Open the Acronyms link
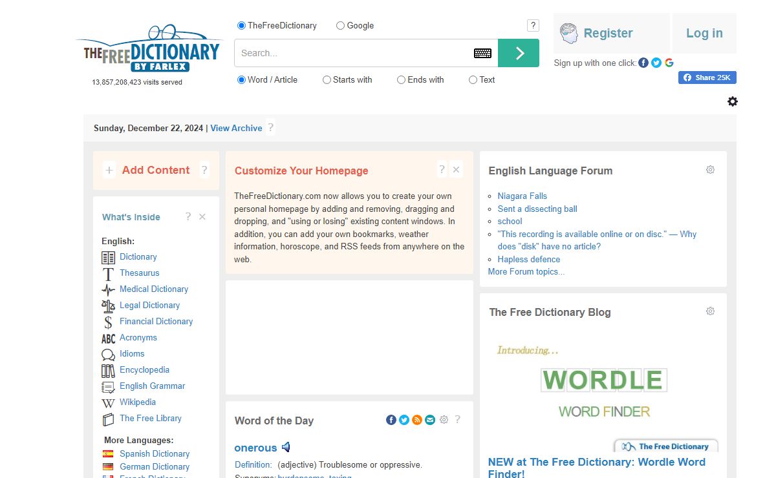This screenshot has width=776, height=478. click(138, 337)
